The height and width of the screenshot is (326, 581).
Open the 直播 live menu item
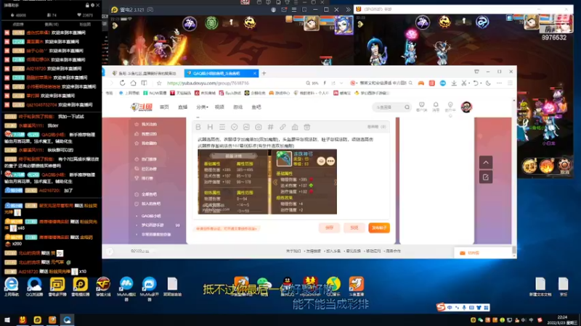(183, 107)
